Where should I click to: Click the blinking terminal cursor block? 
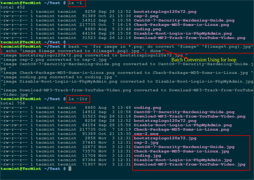(x=69, y=168)
